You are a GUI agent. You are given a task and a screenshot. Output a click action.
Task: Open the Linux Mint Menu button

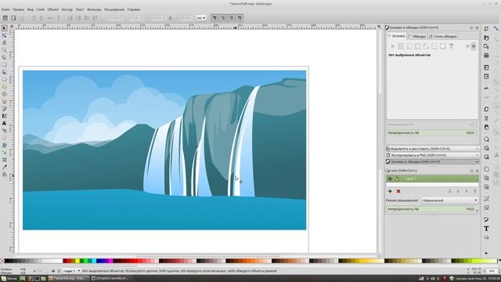click(9, 279)
